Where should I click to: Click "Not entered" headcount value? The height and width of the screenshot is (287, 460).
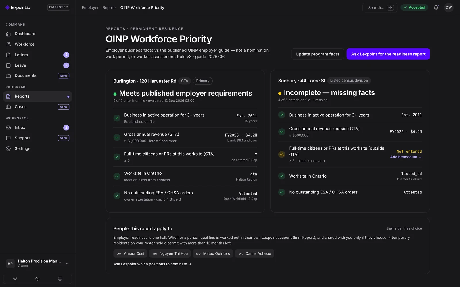click(409, 152)
